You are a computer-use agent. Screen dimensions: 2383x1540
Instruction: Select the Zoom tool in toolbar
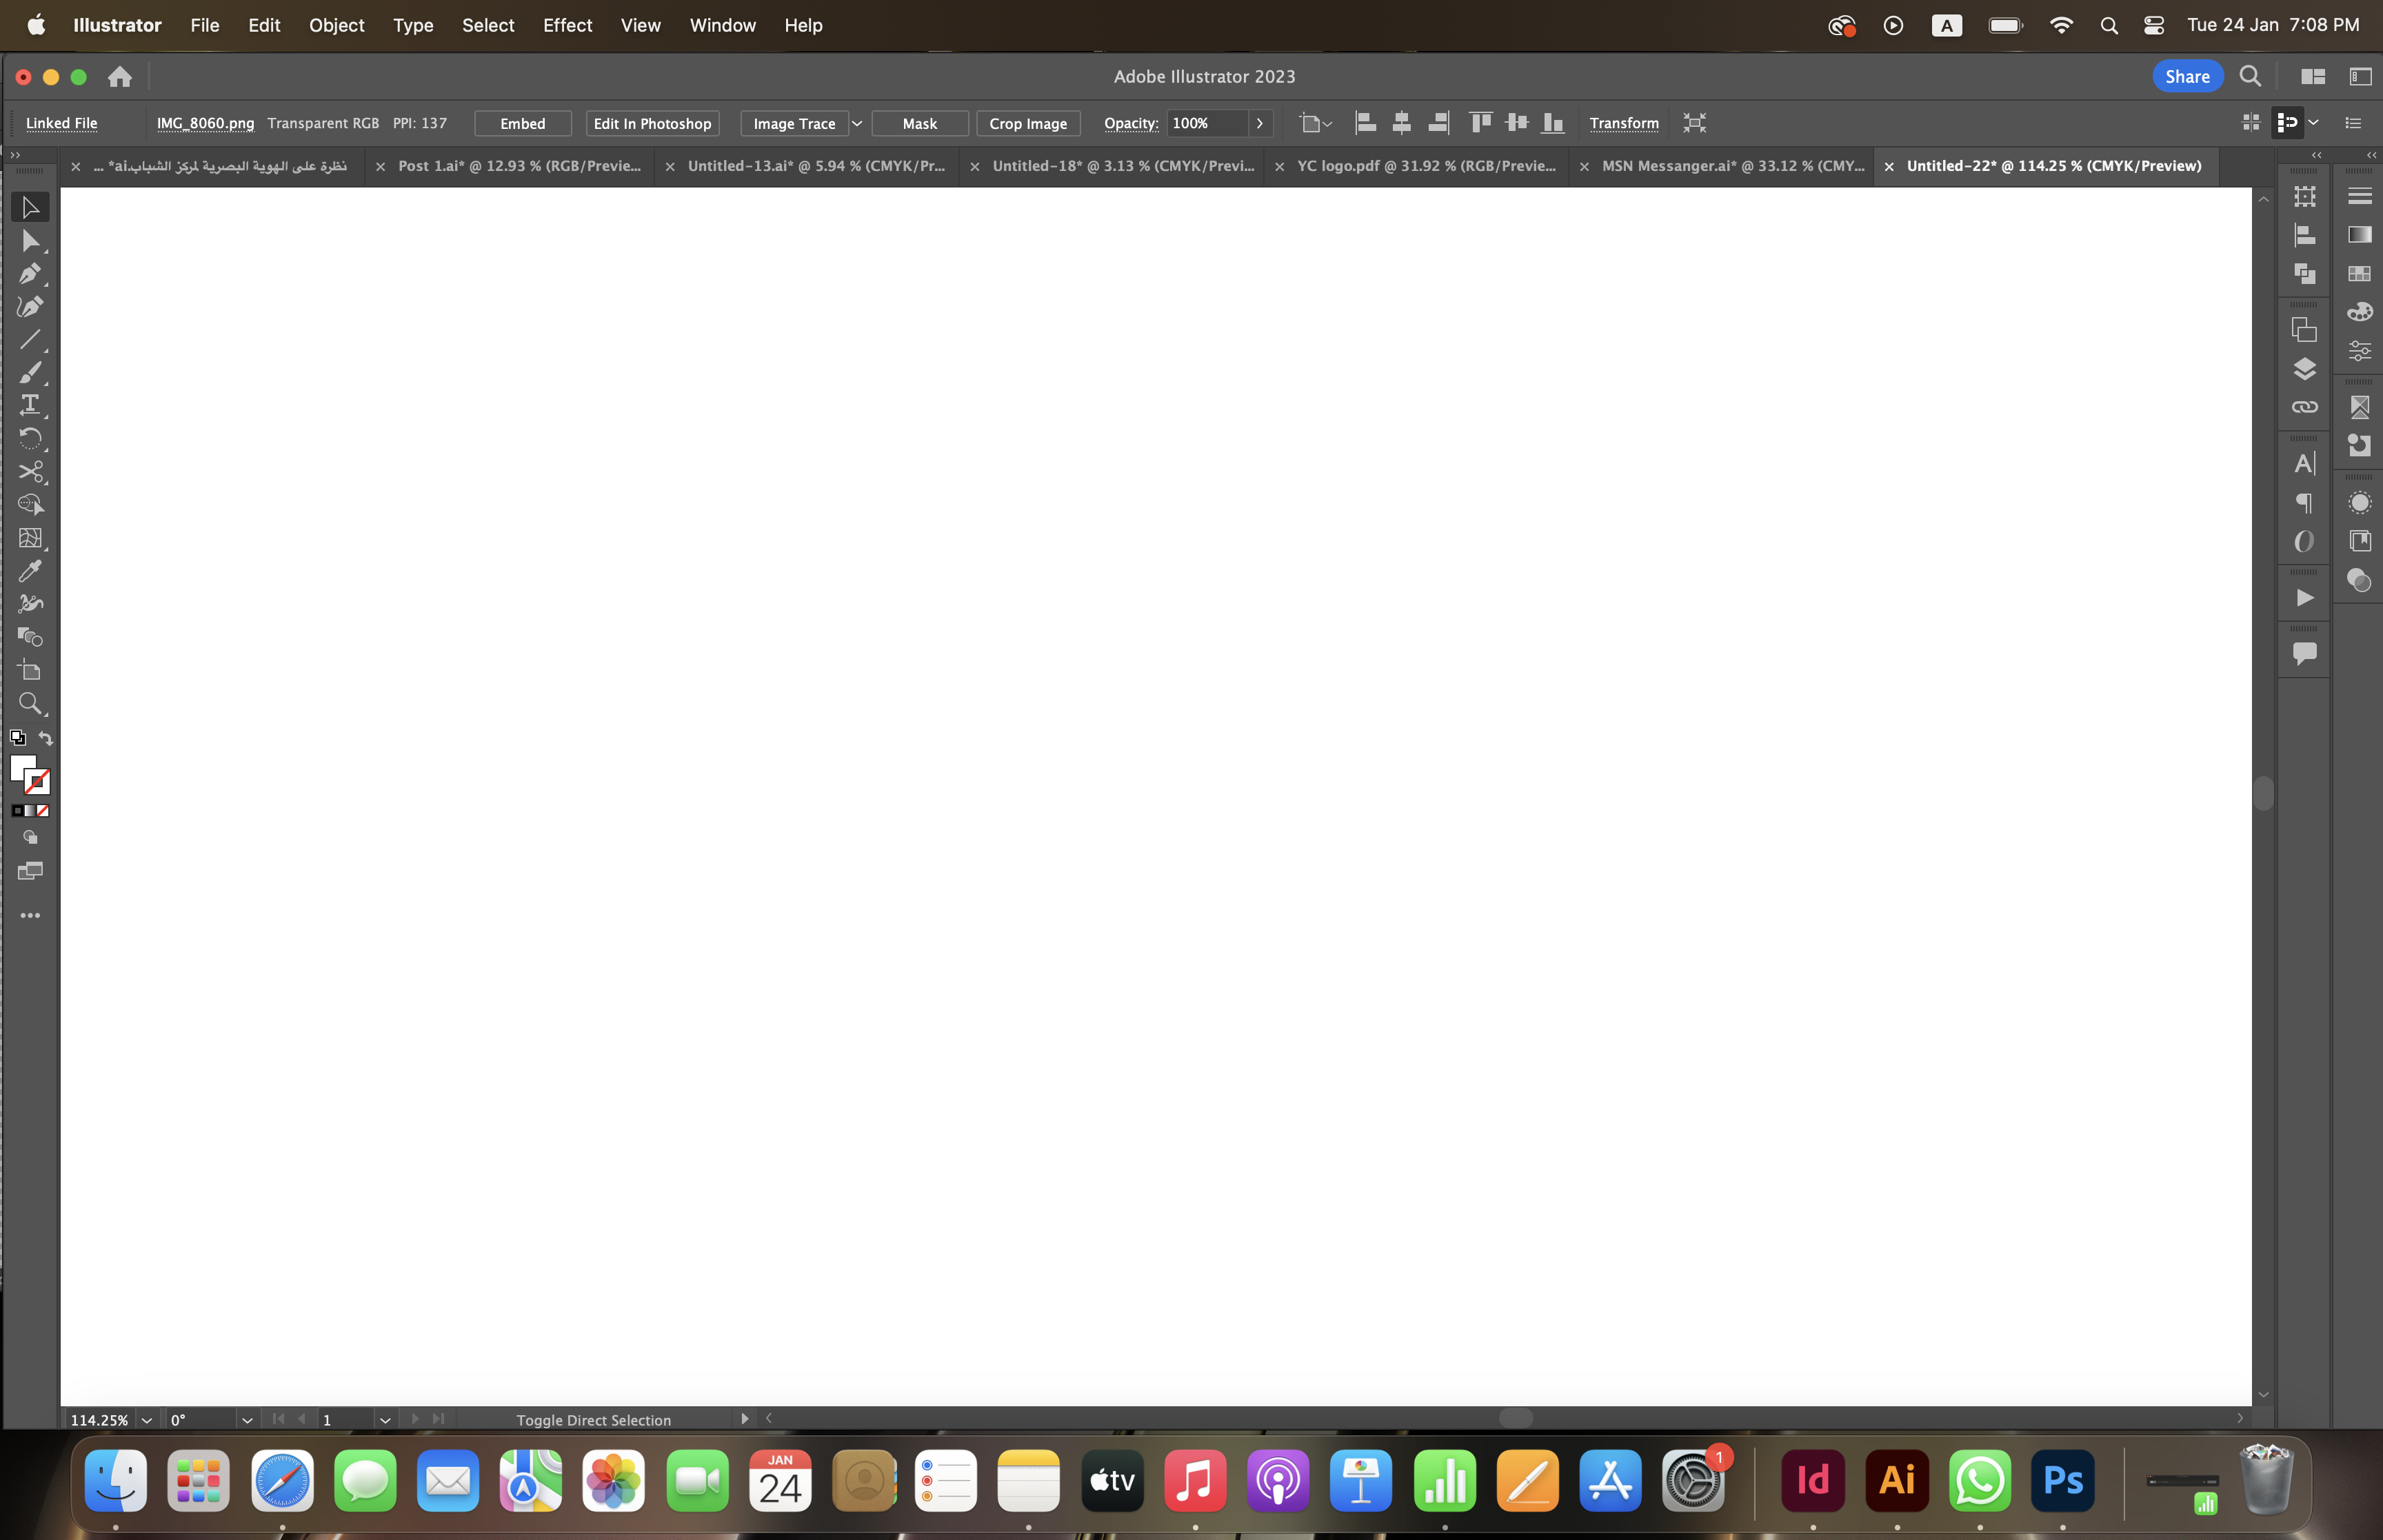pyautogui.click(x=30, y=704)
